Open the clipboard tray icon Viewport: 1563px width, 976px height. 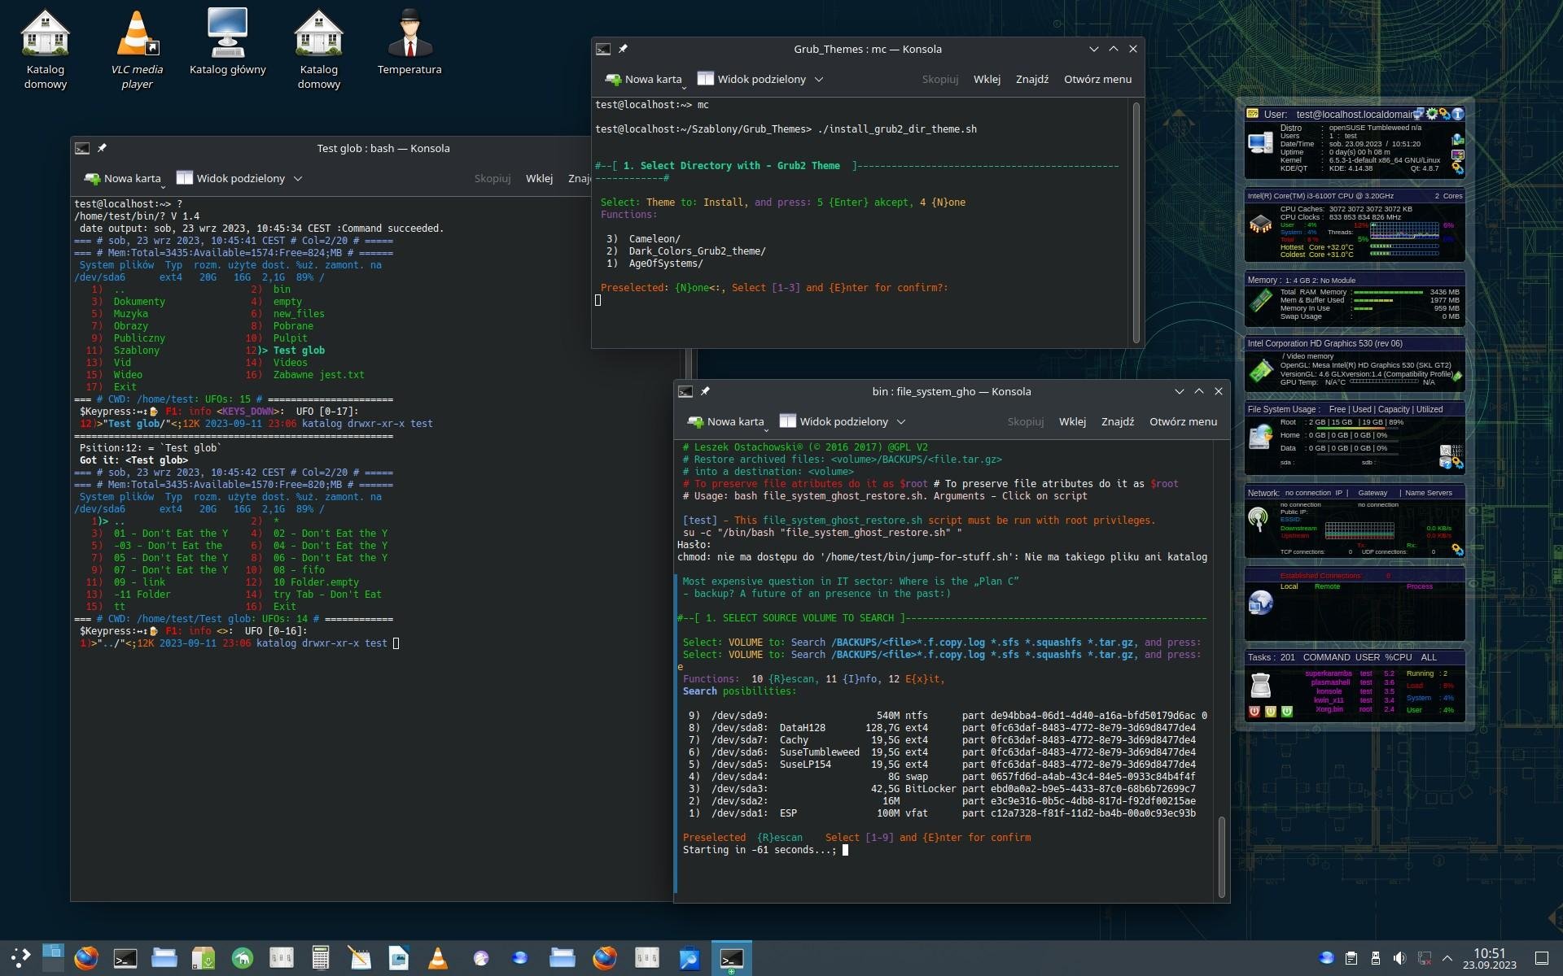pos(1351,958)
